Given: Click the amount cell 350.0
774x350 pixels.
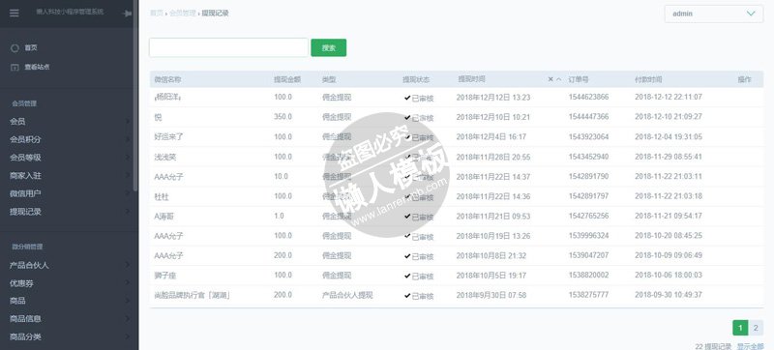Looking at the screenshot, I should click(283, 117).
